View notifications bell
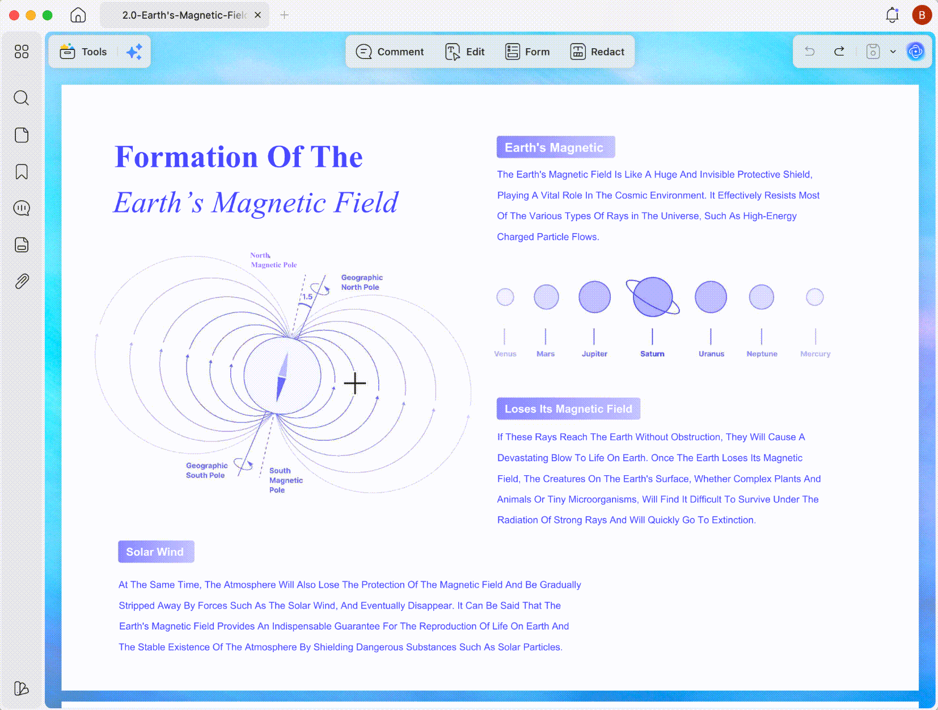 [892, 15]
